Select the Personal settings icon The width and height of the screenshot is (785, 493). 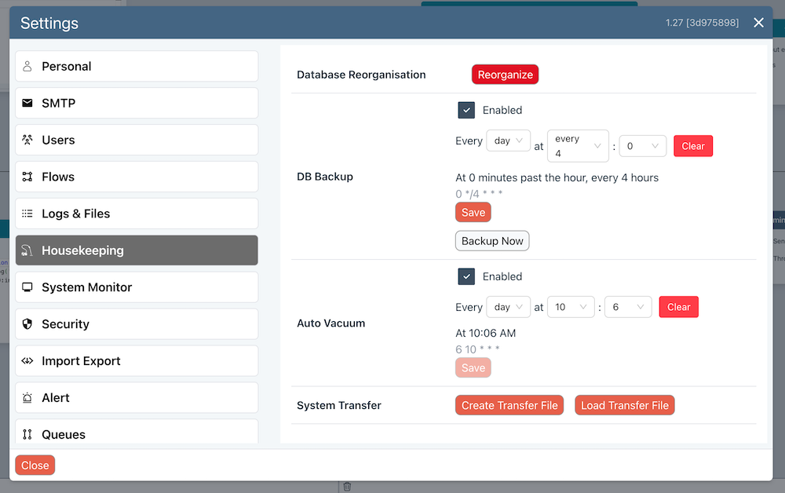click(x=29, y=66)
